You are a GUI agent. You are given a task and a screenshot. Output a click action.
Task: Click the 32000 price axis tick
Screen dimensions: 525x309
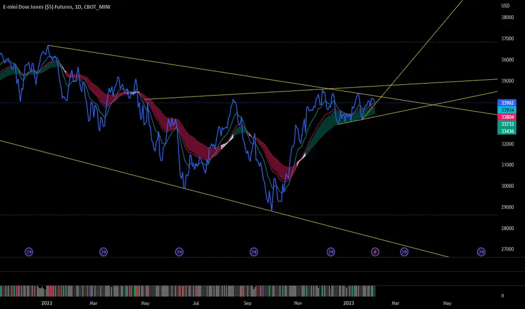click(x=507, y=144)
